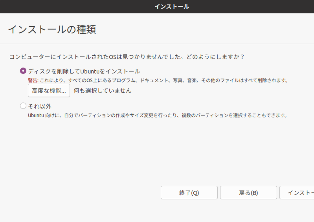Click the それ以外 description text
The width and height of the screenshot is (314, 222).
click(x=157, y=115)
